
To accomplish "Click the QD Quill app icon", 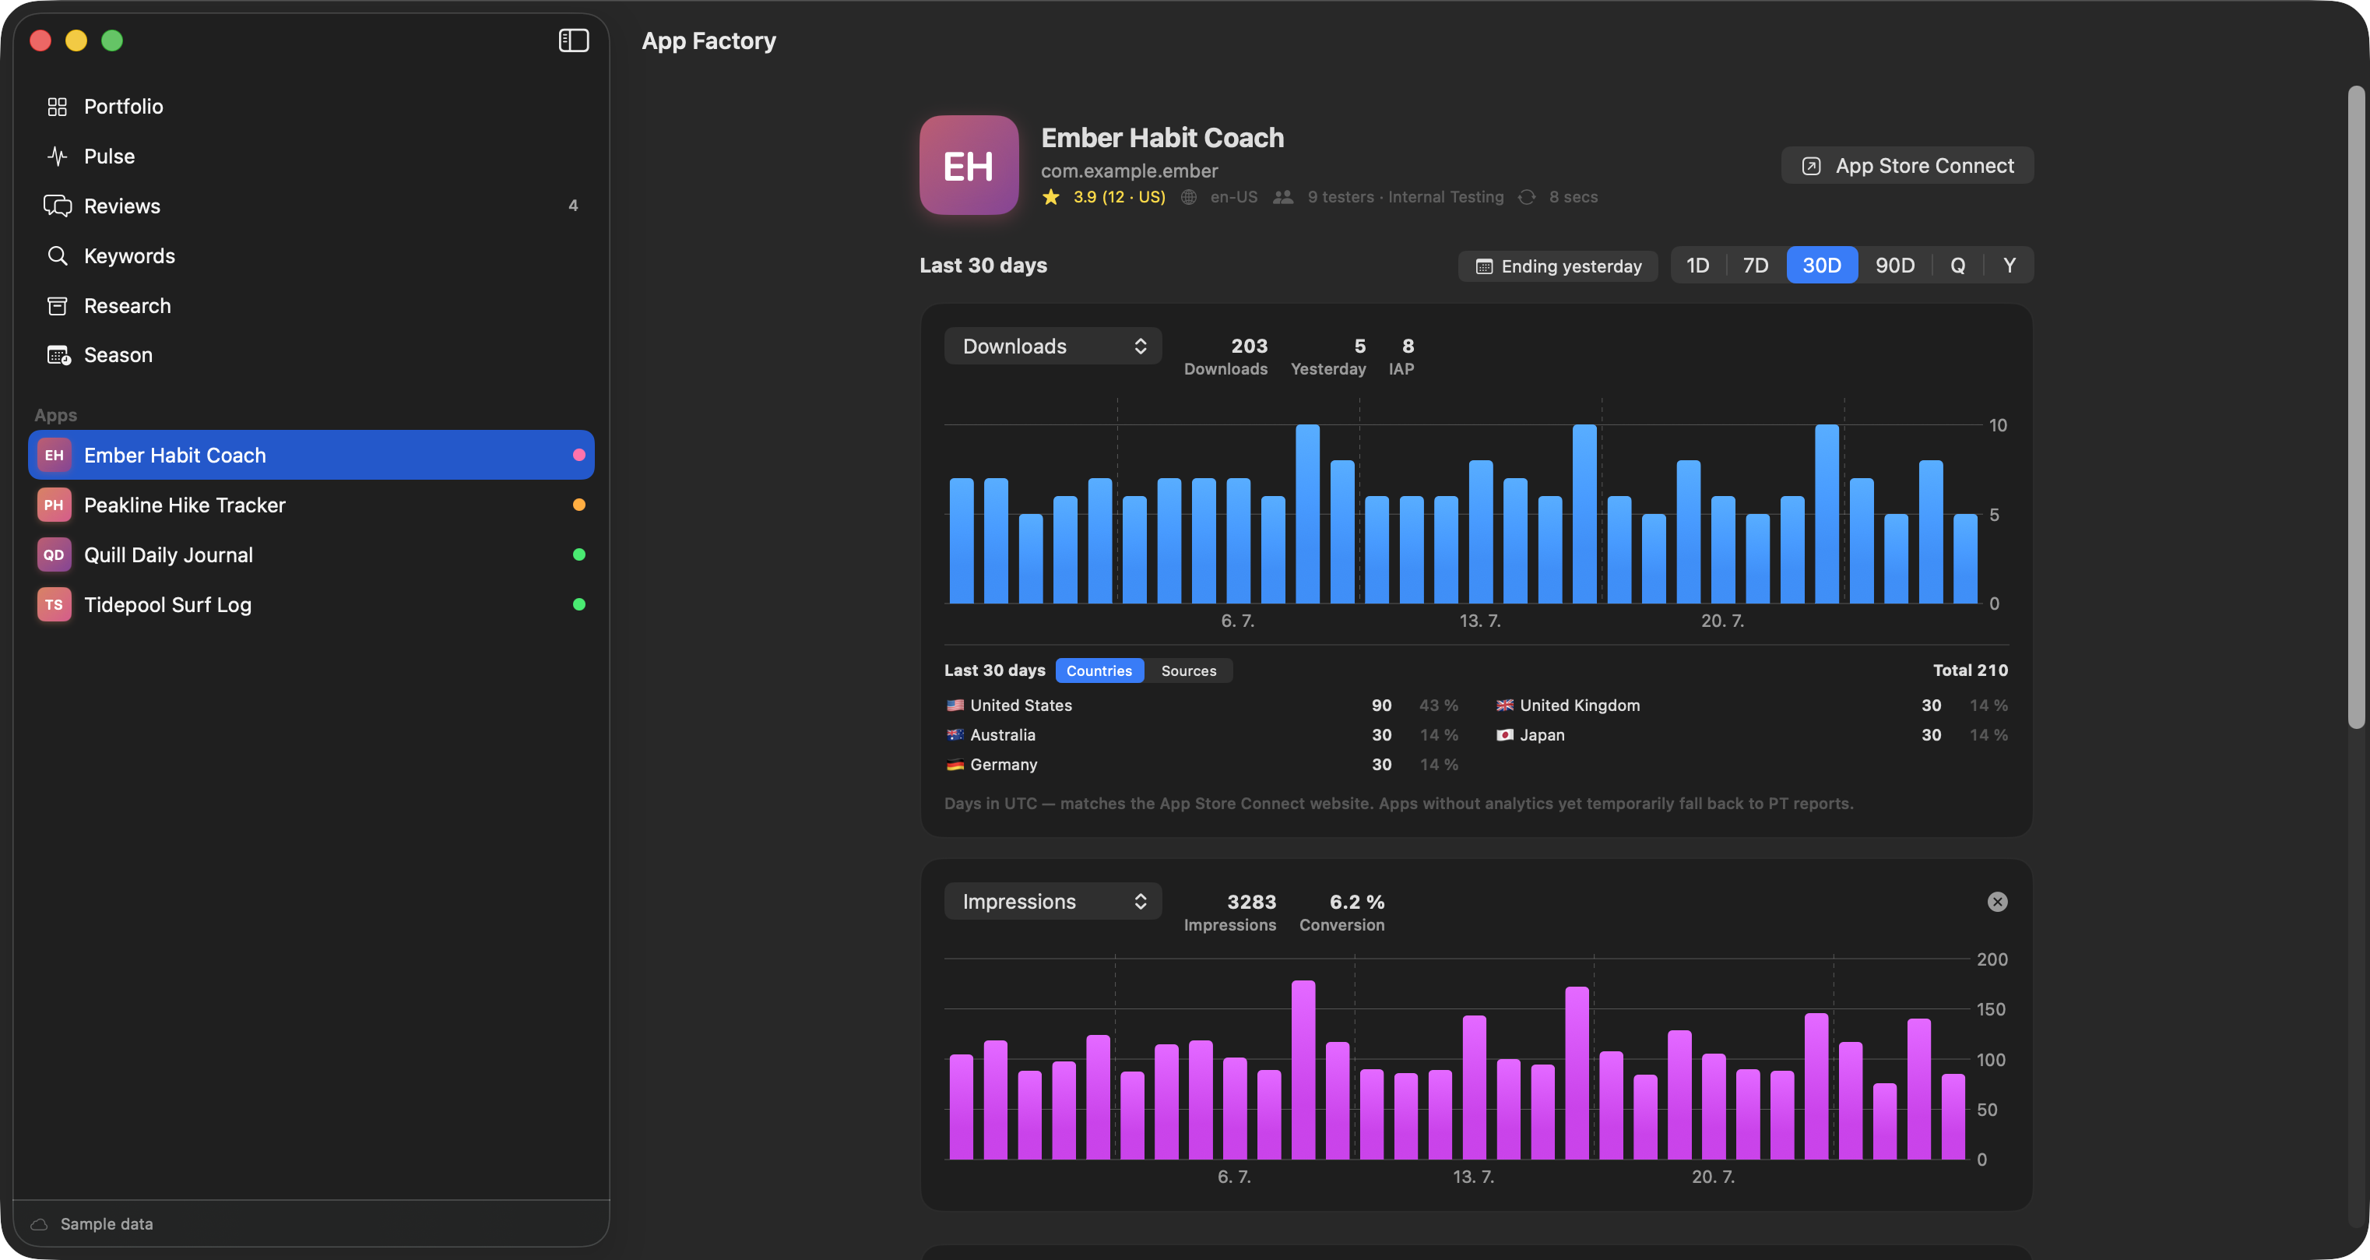I will [55, 555].
